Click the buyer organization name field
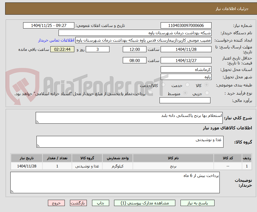 (x=135, y=33)
